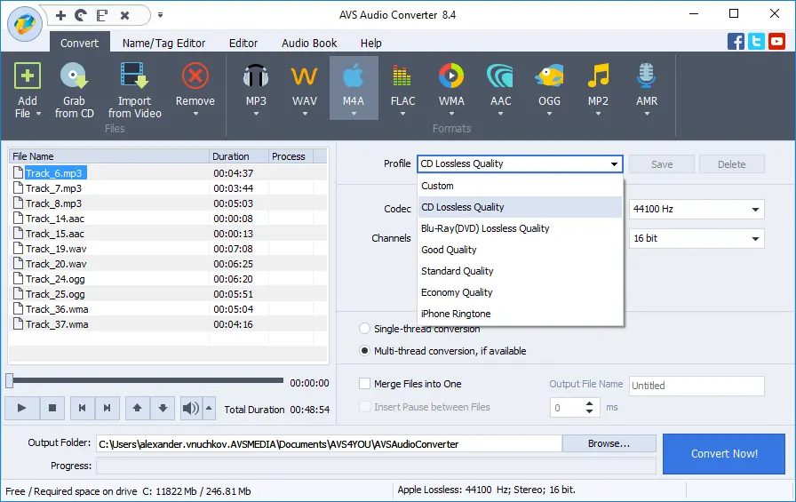Screen dimensions: 796x502
Task: Choose Blu-Ray(DVD) Lossless Quality profile
Action: pyautogui.click(x=520, y=228)
